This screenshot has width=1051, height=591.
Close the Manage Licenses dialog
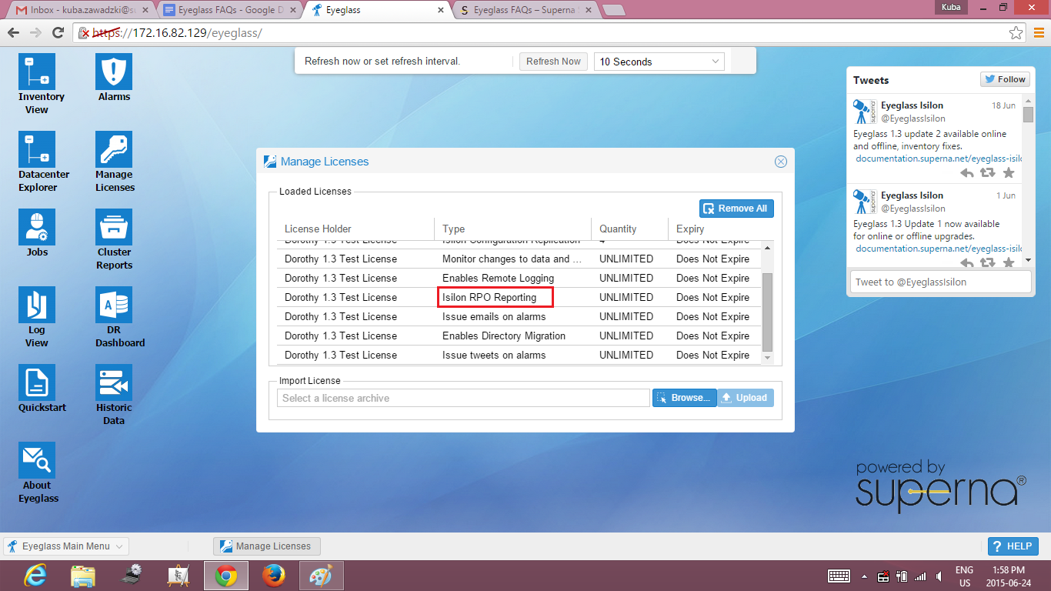tap(780, 162)
